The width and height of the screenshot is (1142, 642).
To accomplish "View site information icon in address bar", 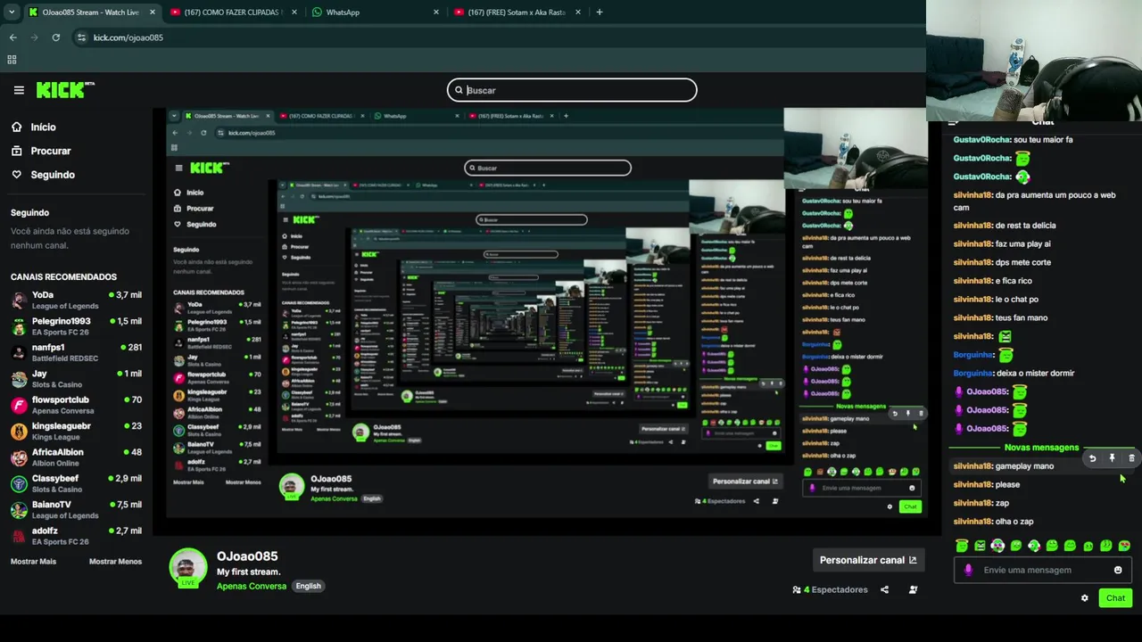I will tap(81, 37).
